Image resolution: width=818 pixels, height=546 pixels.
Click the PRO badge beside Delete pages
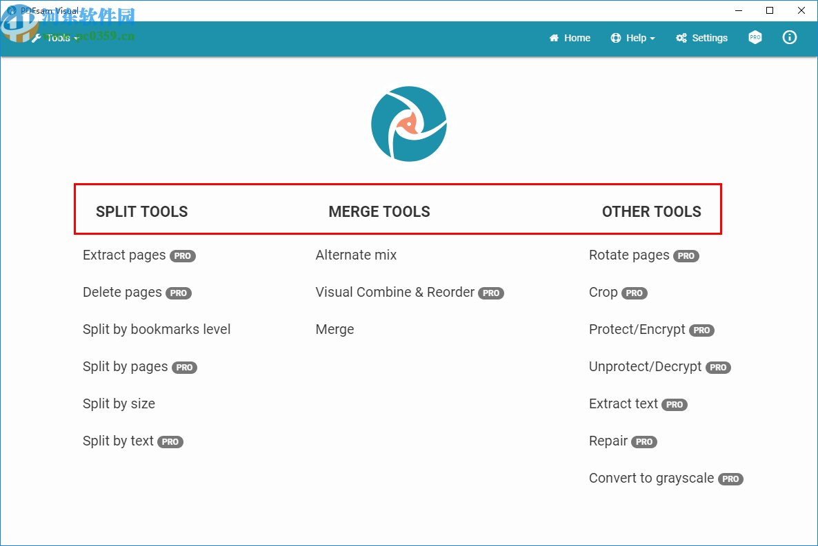[x=179, y=293]
